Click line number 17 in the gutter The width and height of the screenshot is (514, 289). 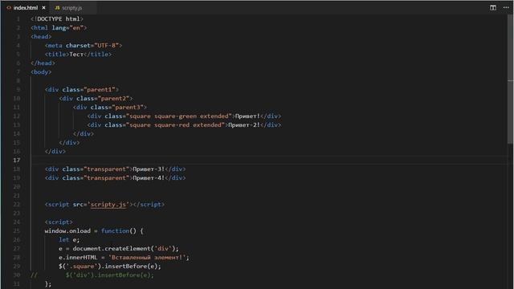coord(16,161)
